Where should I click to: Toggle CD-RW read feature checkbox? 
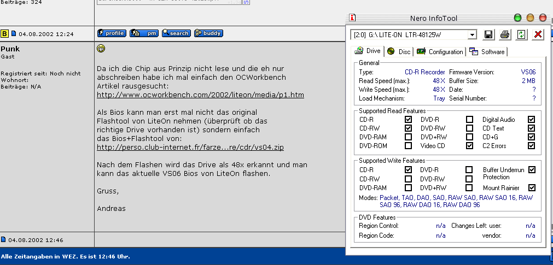(x=409, y=128)
